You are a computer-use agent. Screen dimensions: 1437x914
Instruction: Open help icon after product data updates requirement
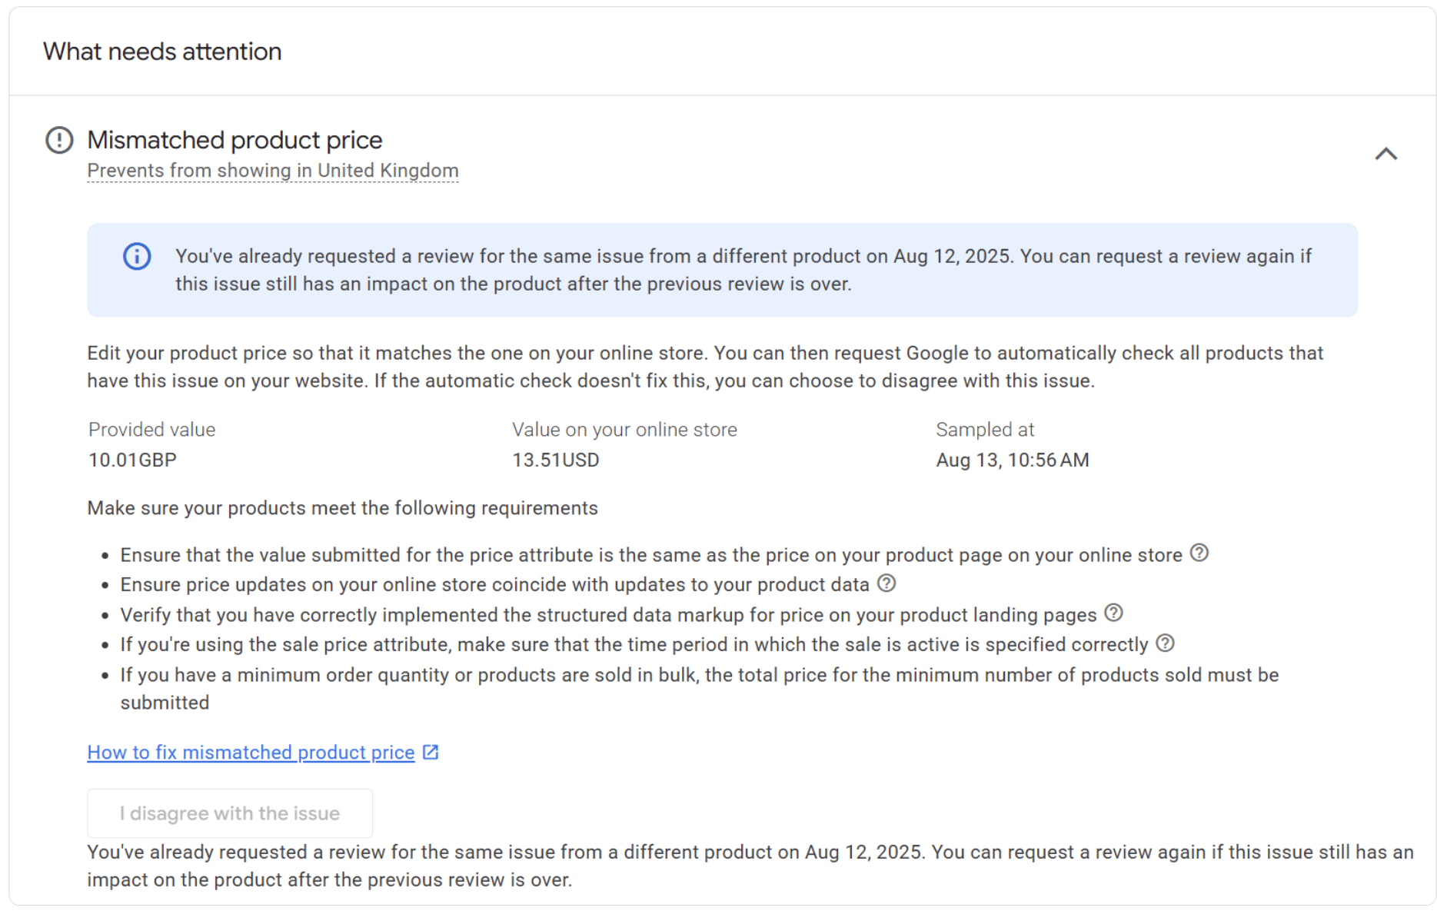(886, 583)
